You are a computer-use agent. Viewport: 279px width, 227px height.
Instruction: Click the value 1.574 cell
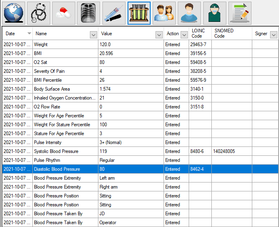tap(131, 89)
